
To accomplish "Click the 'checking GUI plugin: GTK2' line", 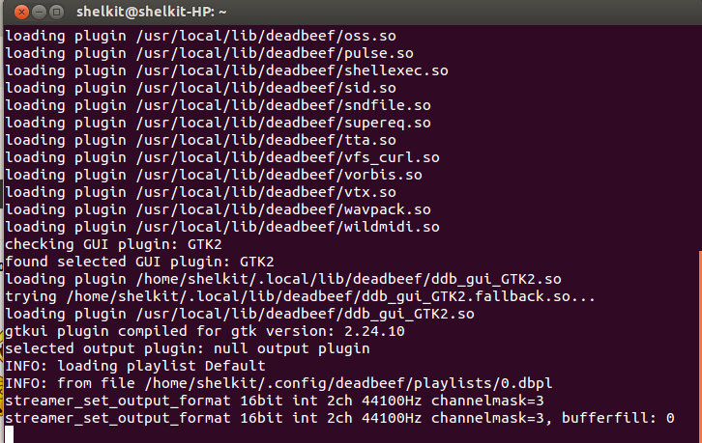I will pyautogui.click(x=113, y=244).
